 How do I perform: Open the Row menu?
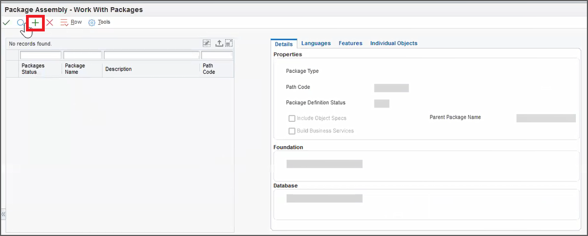pos(71,22)
